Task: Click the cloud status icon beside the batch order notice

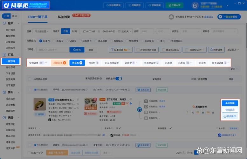Action: 171,17
